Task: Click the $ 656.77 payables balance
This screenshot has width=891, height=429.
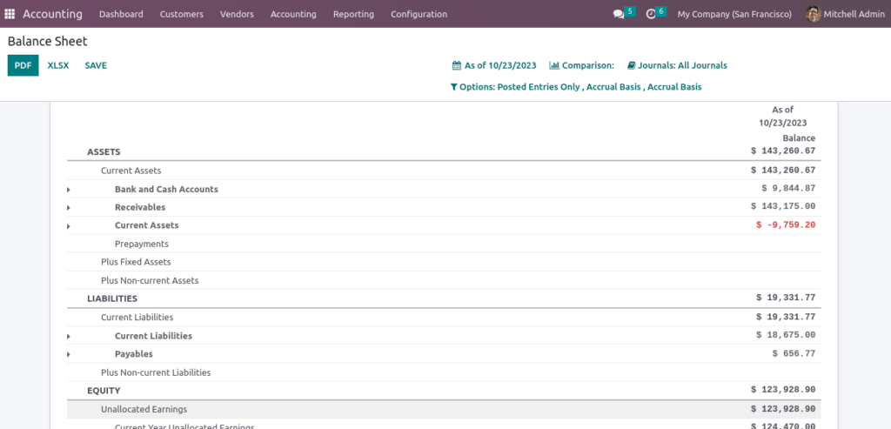Action: (x=794, y=354)
